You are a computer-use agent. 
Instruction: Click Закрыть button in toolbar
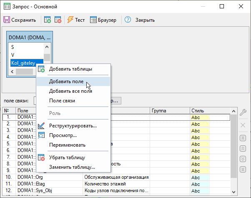(x=145, y=20)
